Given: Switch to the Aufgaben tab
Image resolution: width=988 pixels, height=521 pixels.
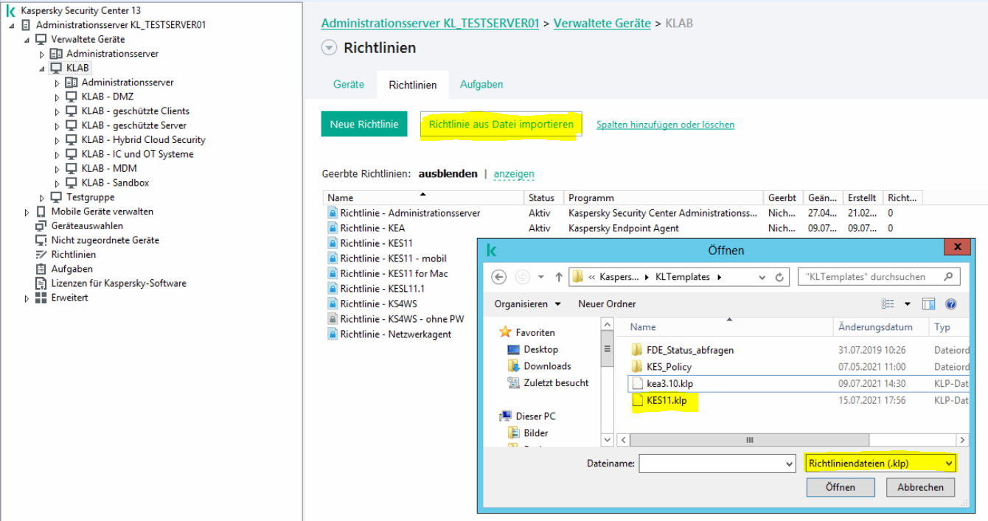Looking at the screenshot, I should [x=481, y=85].
